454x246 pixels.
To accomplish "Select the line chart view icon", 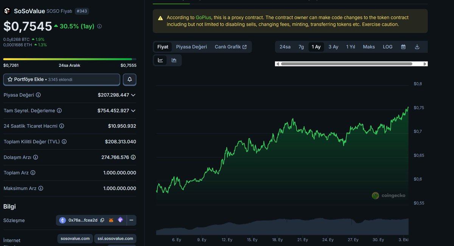I will (160, 60).
